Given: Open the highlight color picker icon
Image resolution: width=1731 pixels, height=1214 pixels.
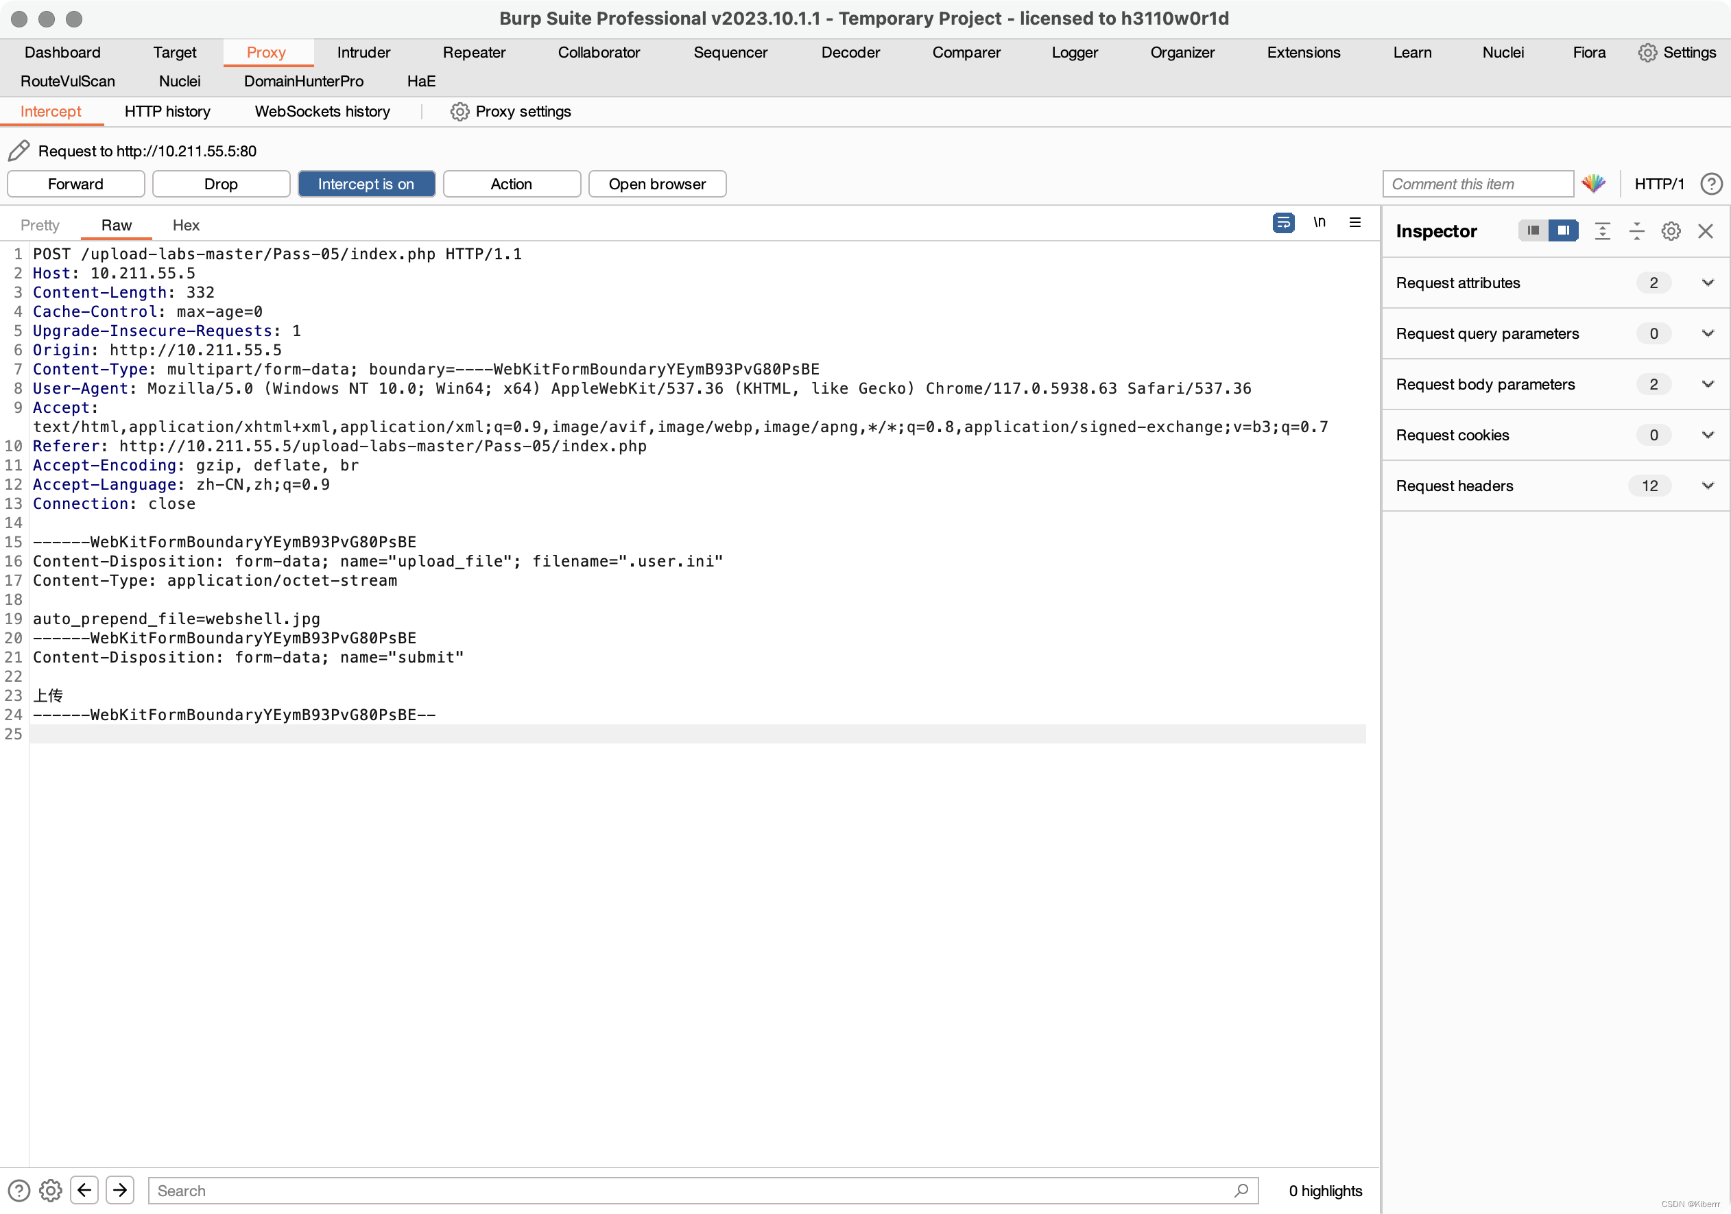Looking at the screenshot, I should (x=1594, y=184).
